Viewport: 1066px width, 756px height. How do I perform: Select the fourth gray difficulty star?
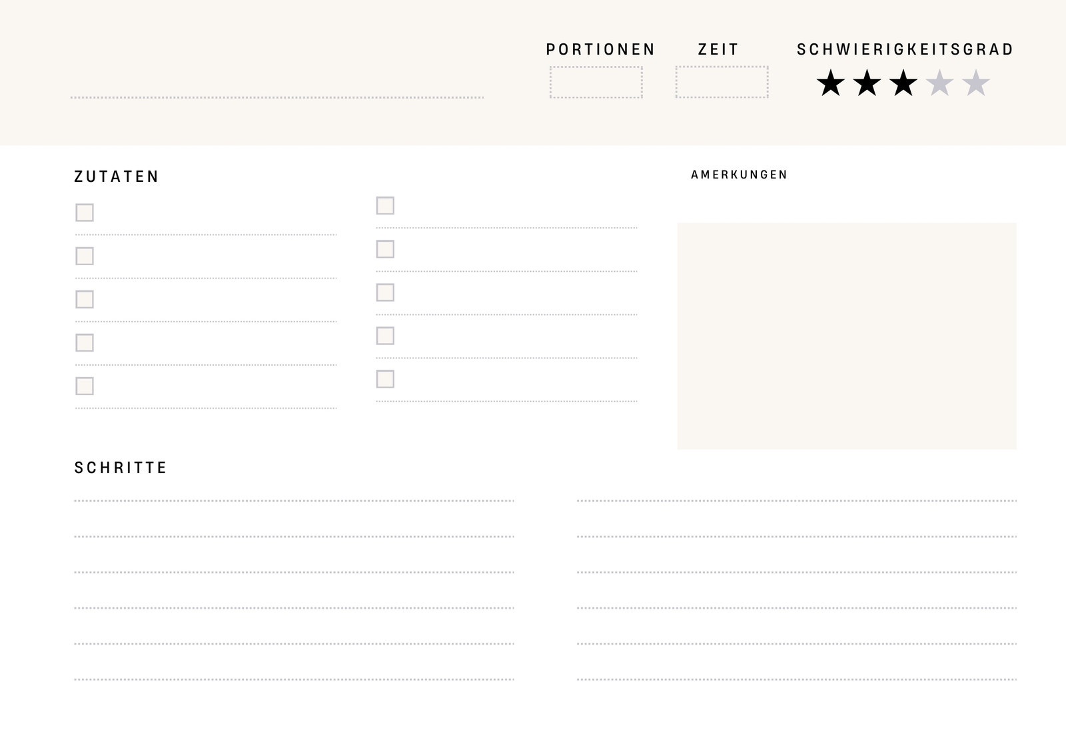point(939,83)
